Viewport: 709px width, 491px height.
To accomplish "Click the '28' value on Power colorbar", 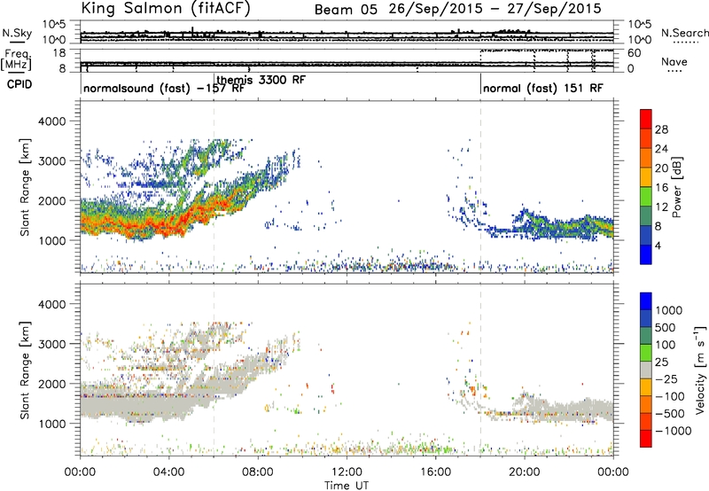I will 661,129.
